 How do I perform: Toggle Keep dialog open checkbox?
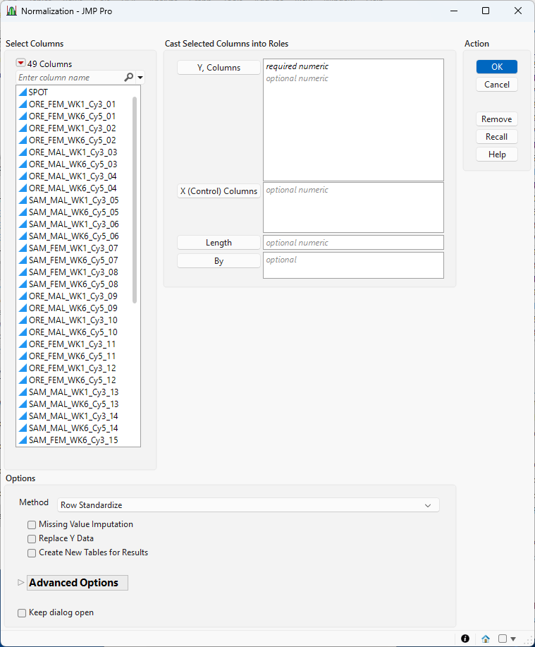click(x=22, y=612)
